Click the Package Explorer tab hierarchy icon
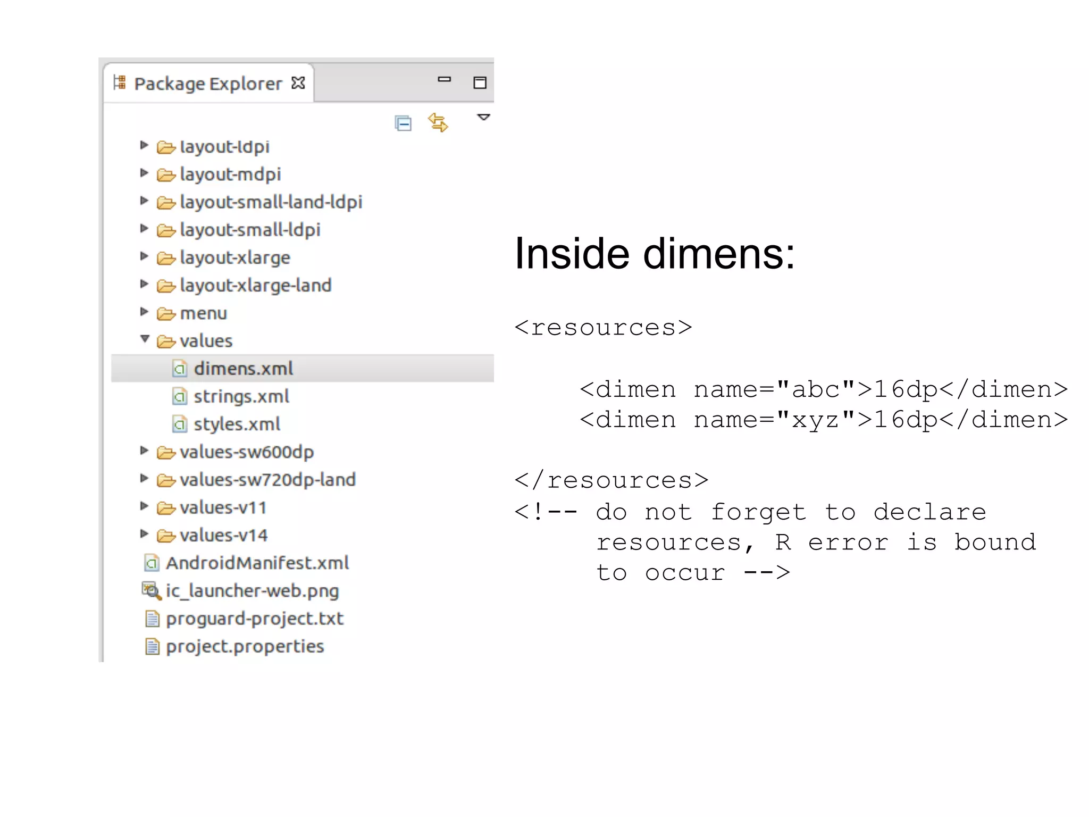The height and width of the screenshot is (817, 1089). (120, 82)
